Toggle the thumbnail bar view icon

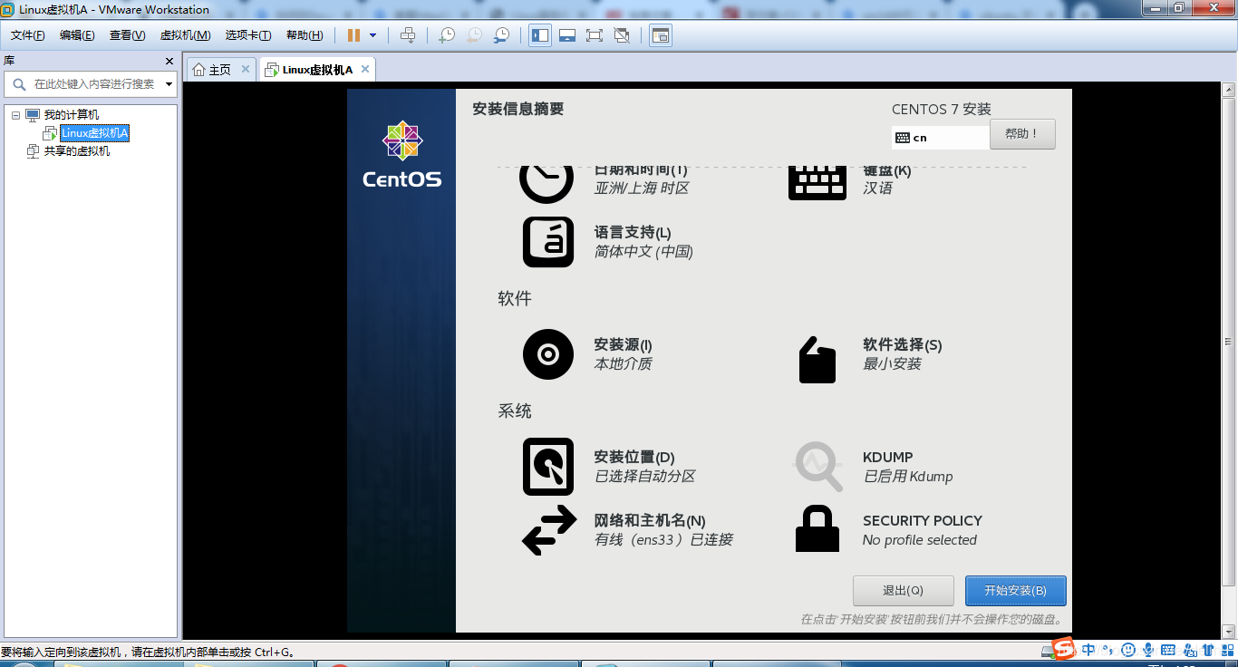[567, 35]
